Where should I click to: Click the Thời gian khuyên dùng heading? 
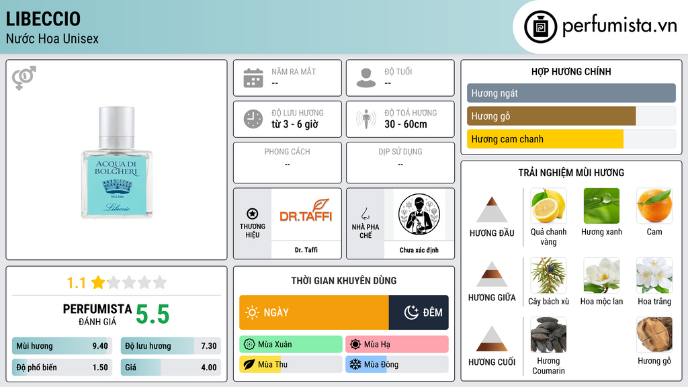coord(344,281)
